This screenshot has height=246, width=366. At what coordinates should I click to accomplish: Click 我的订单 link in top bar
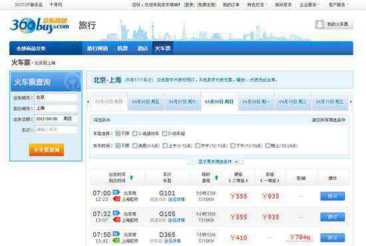231,5
